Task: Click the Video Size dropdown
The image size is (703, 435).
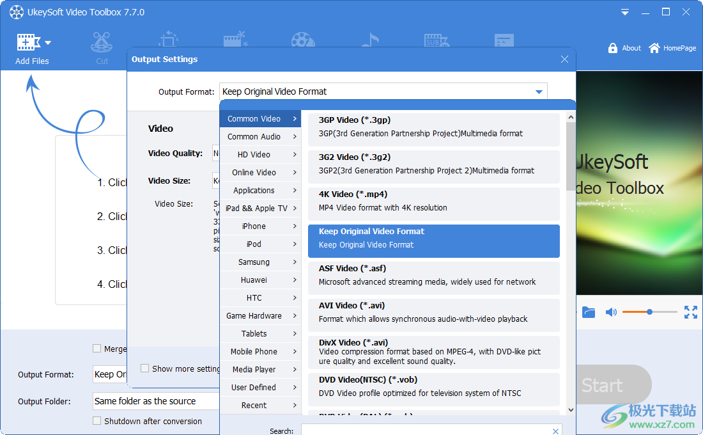Action: (x=216, y=180)
